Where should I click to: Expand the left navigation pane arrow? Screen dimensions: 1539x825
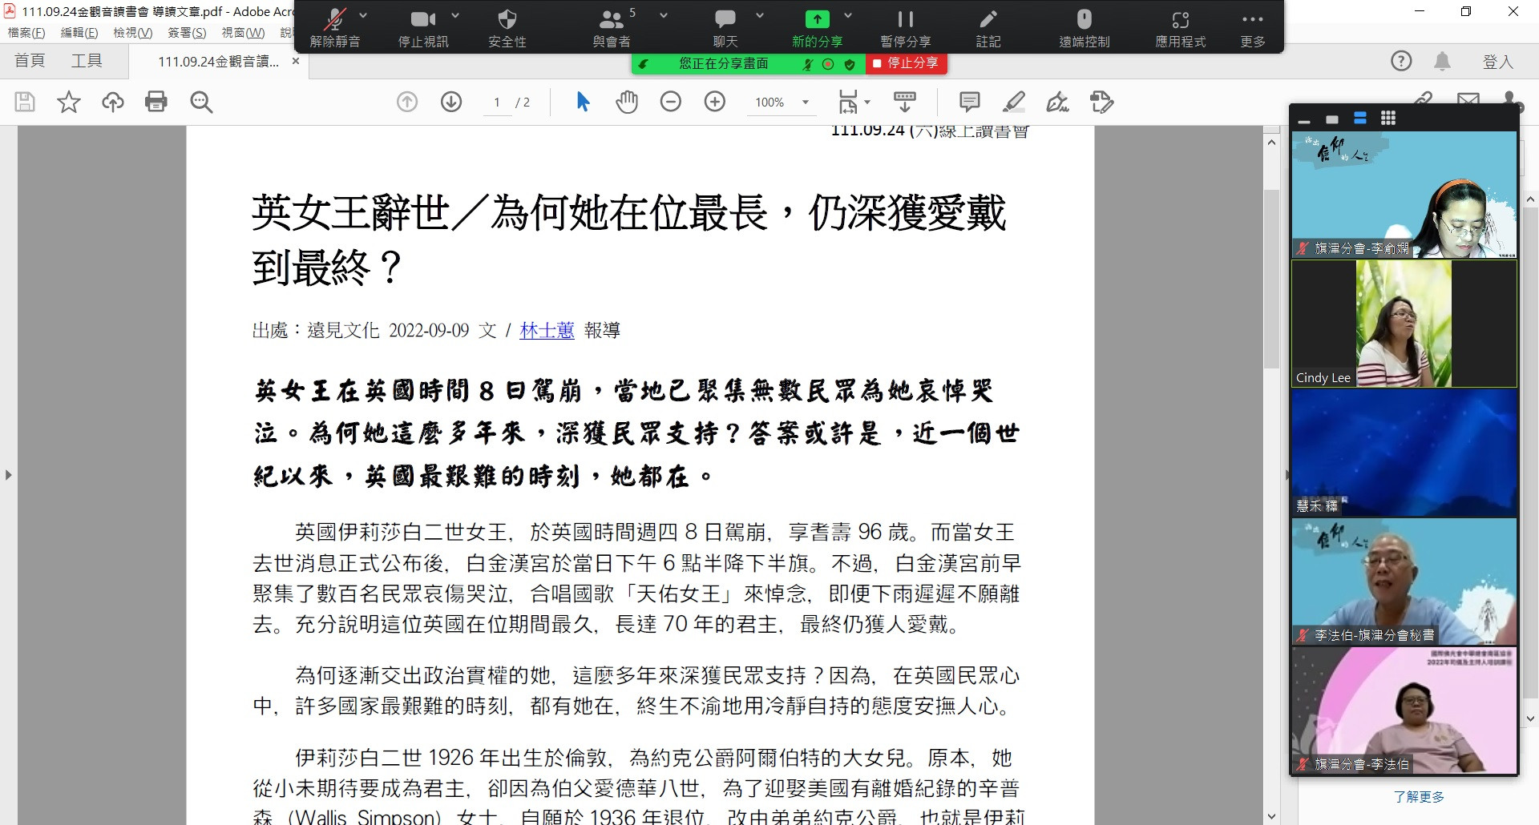point(9,475)
